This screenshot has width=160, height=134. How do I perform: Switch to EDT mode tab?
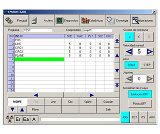click(134, 117)
